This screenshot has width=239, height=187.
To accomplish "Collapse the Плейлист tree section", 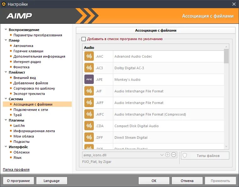I will point(6,72).
